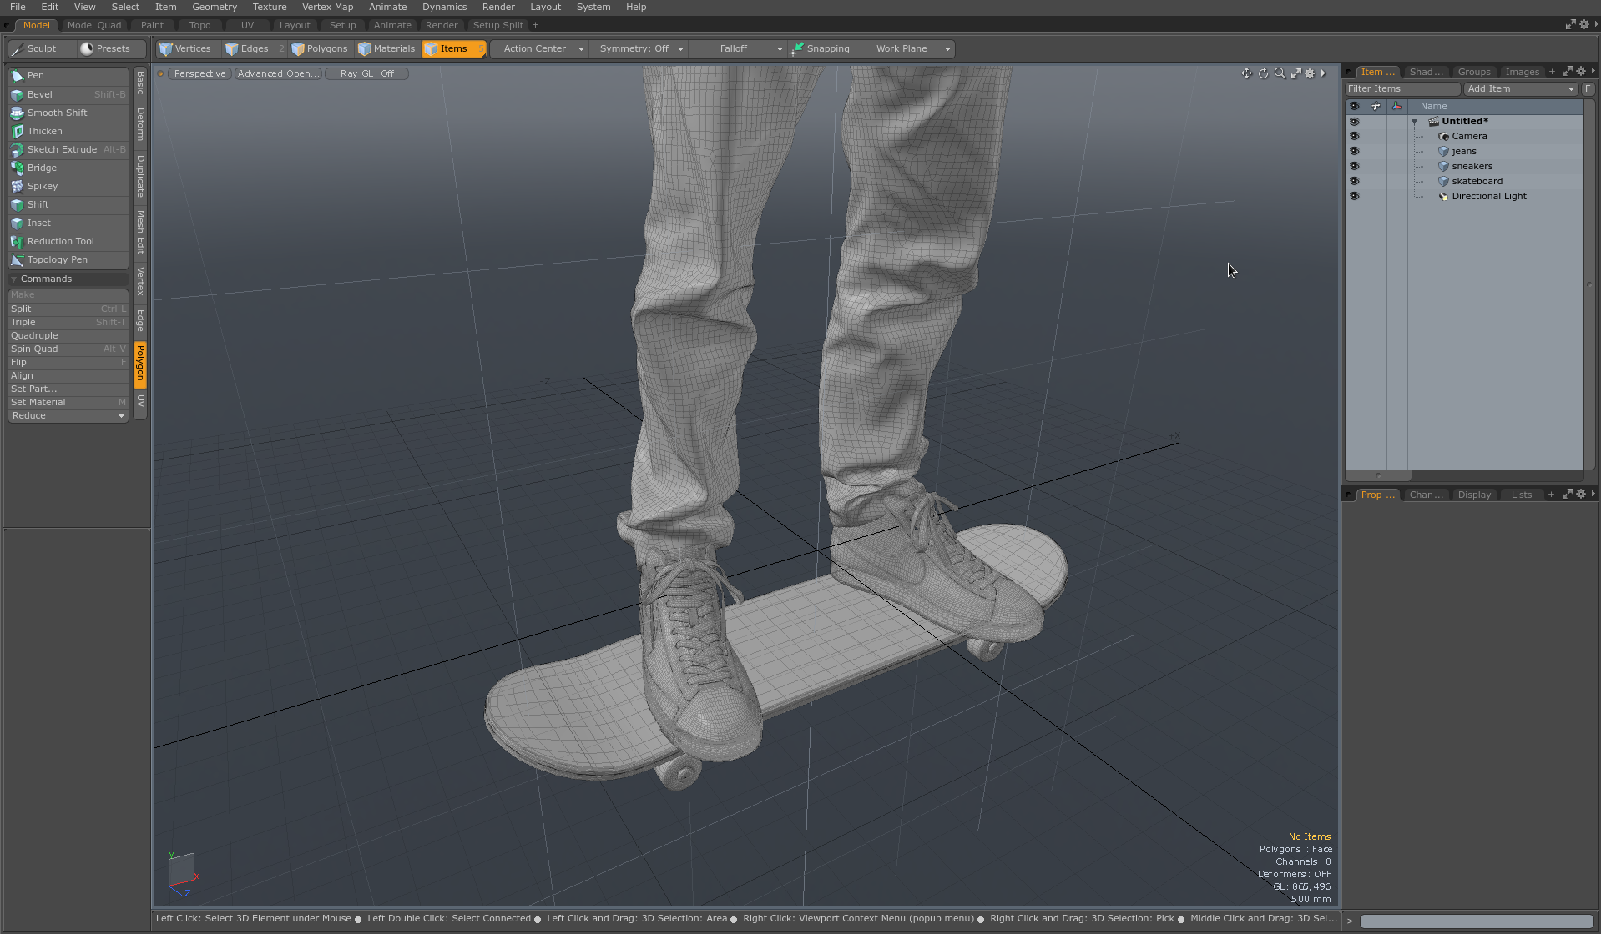Screen dimensions: 1601x934
Task: Open the Add Item dropdown
Action: [1520, 88]
